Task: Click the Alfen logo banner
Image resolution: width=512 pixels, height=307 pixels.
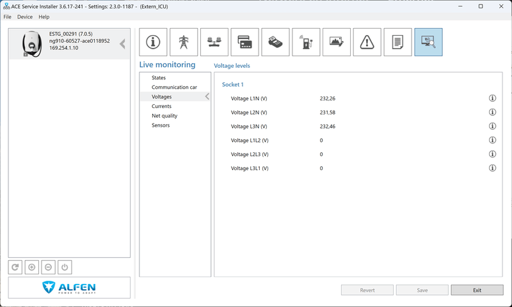Action: click(69, 287)
